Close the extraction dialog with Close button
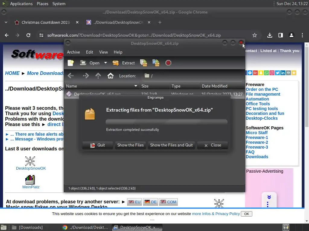The height and width of the screenshot is (231, 309). click(x=213, y=145)
